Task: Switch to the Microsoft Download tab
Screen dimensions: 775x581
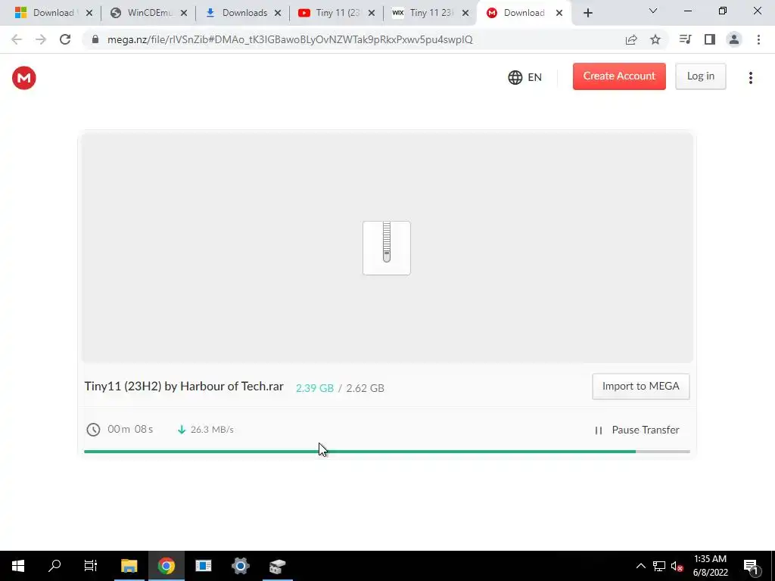Action: click(46, 13)
